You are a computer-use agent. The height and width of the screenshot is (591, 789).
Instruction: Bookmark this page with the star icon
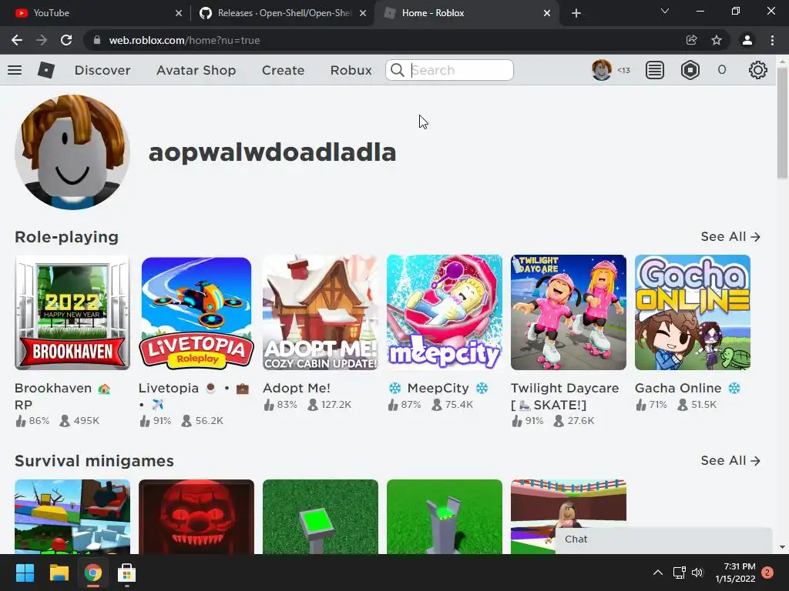pyautogui.click(x=717, y=40)
